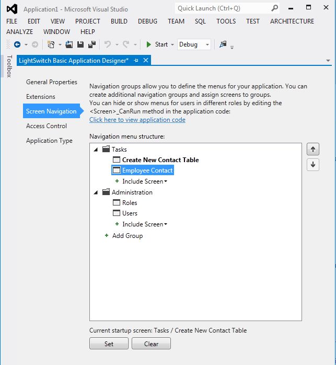Click the Undo toolbar icon
Image resolution: width=336 pixels, height=365 pixels.
click(108, 44)
